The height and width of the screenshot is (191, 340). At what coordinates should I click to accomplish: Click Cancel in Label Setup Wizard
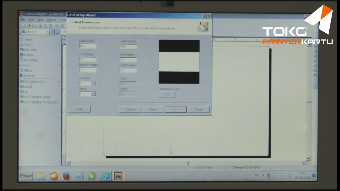point(130,109)
